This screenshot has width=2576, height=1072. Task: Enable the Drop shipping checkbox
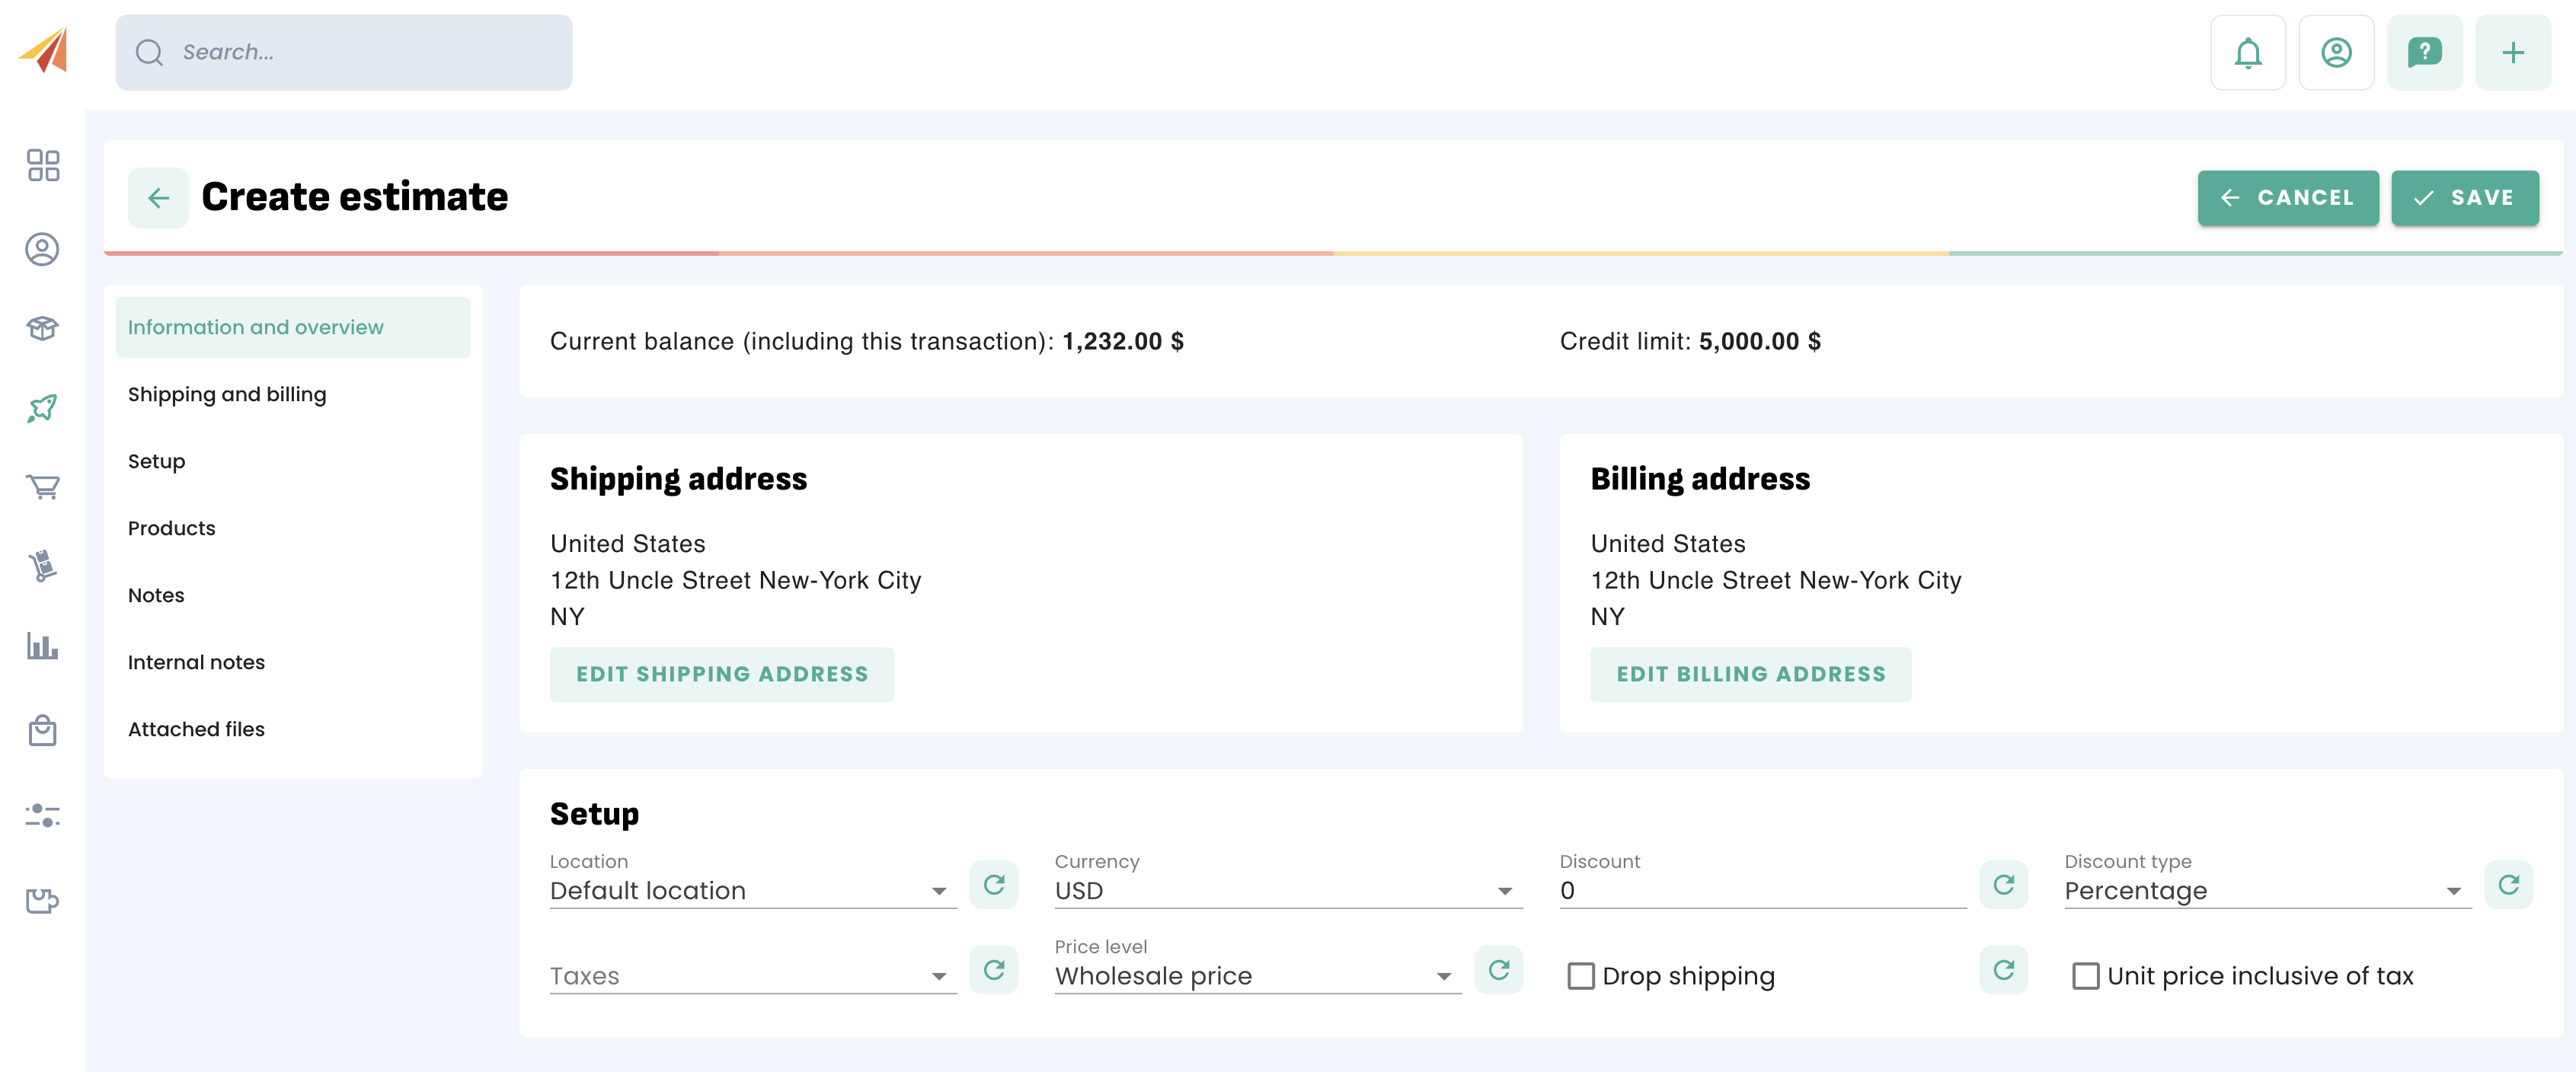click(x=1580, y=975)
